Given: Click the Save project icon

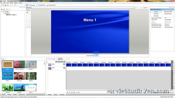Looking at the screenshot, I should click(5, 5).
